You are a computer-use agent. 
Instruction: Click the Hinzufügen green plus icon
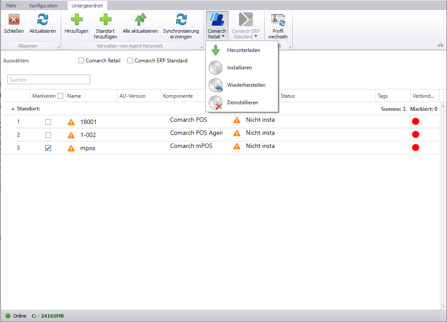[x=76, y=20]
